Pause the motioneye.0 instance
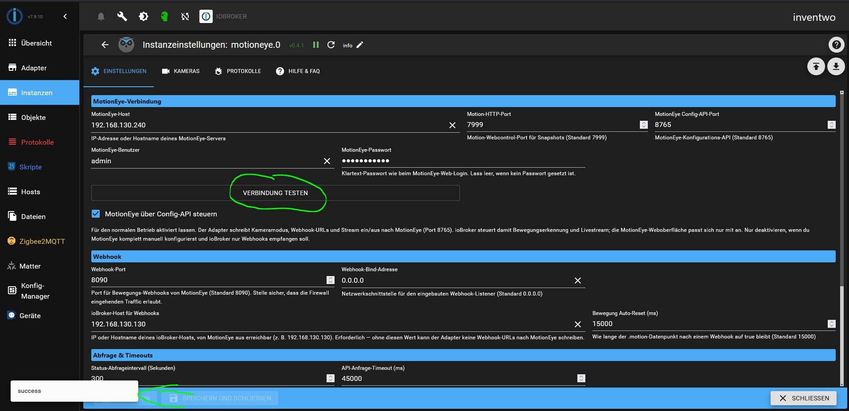Viewport: 849px width, 411px height. click(x=316, y=45)
